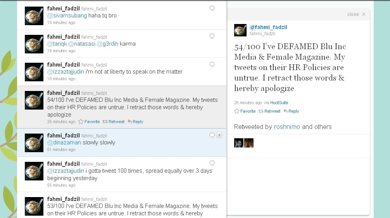Click second retweeter avatar thumbnail
The height and width of the screenshot is (218, 390).
[x=249, y=143]
